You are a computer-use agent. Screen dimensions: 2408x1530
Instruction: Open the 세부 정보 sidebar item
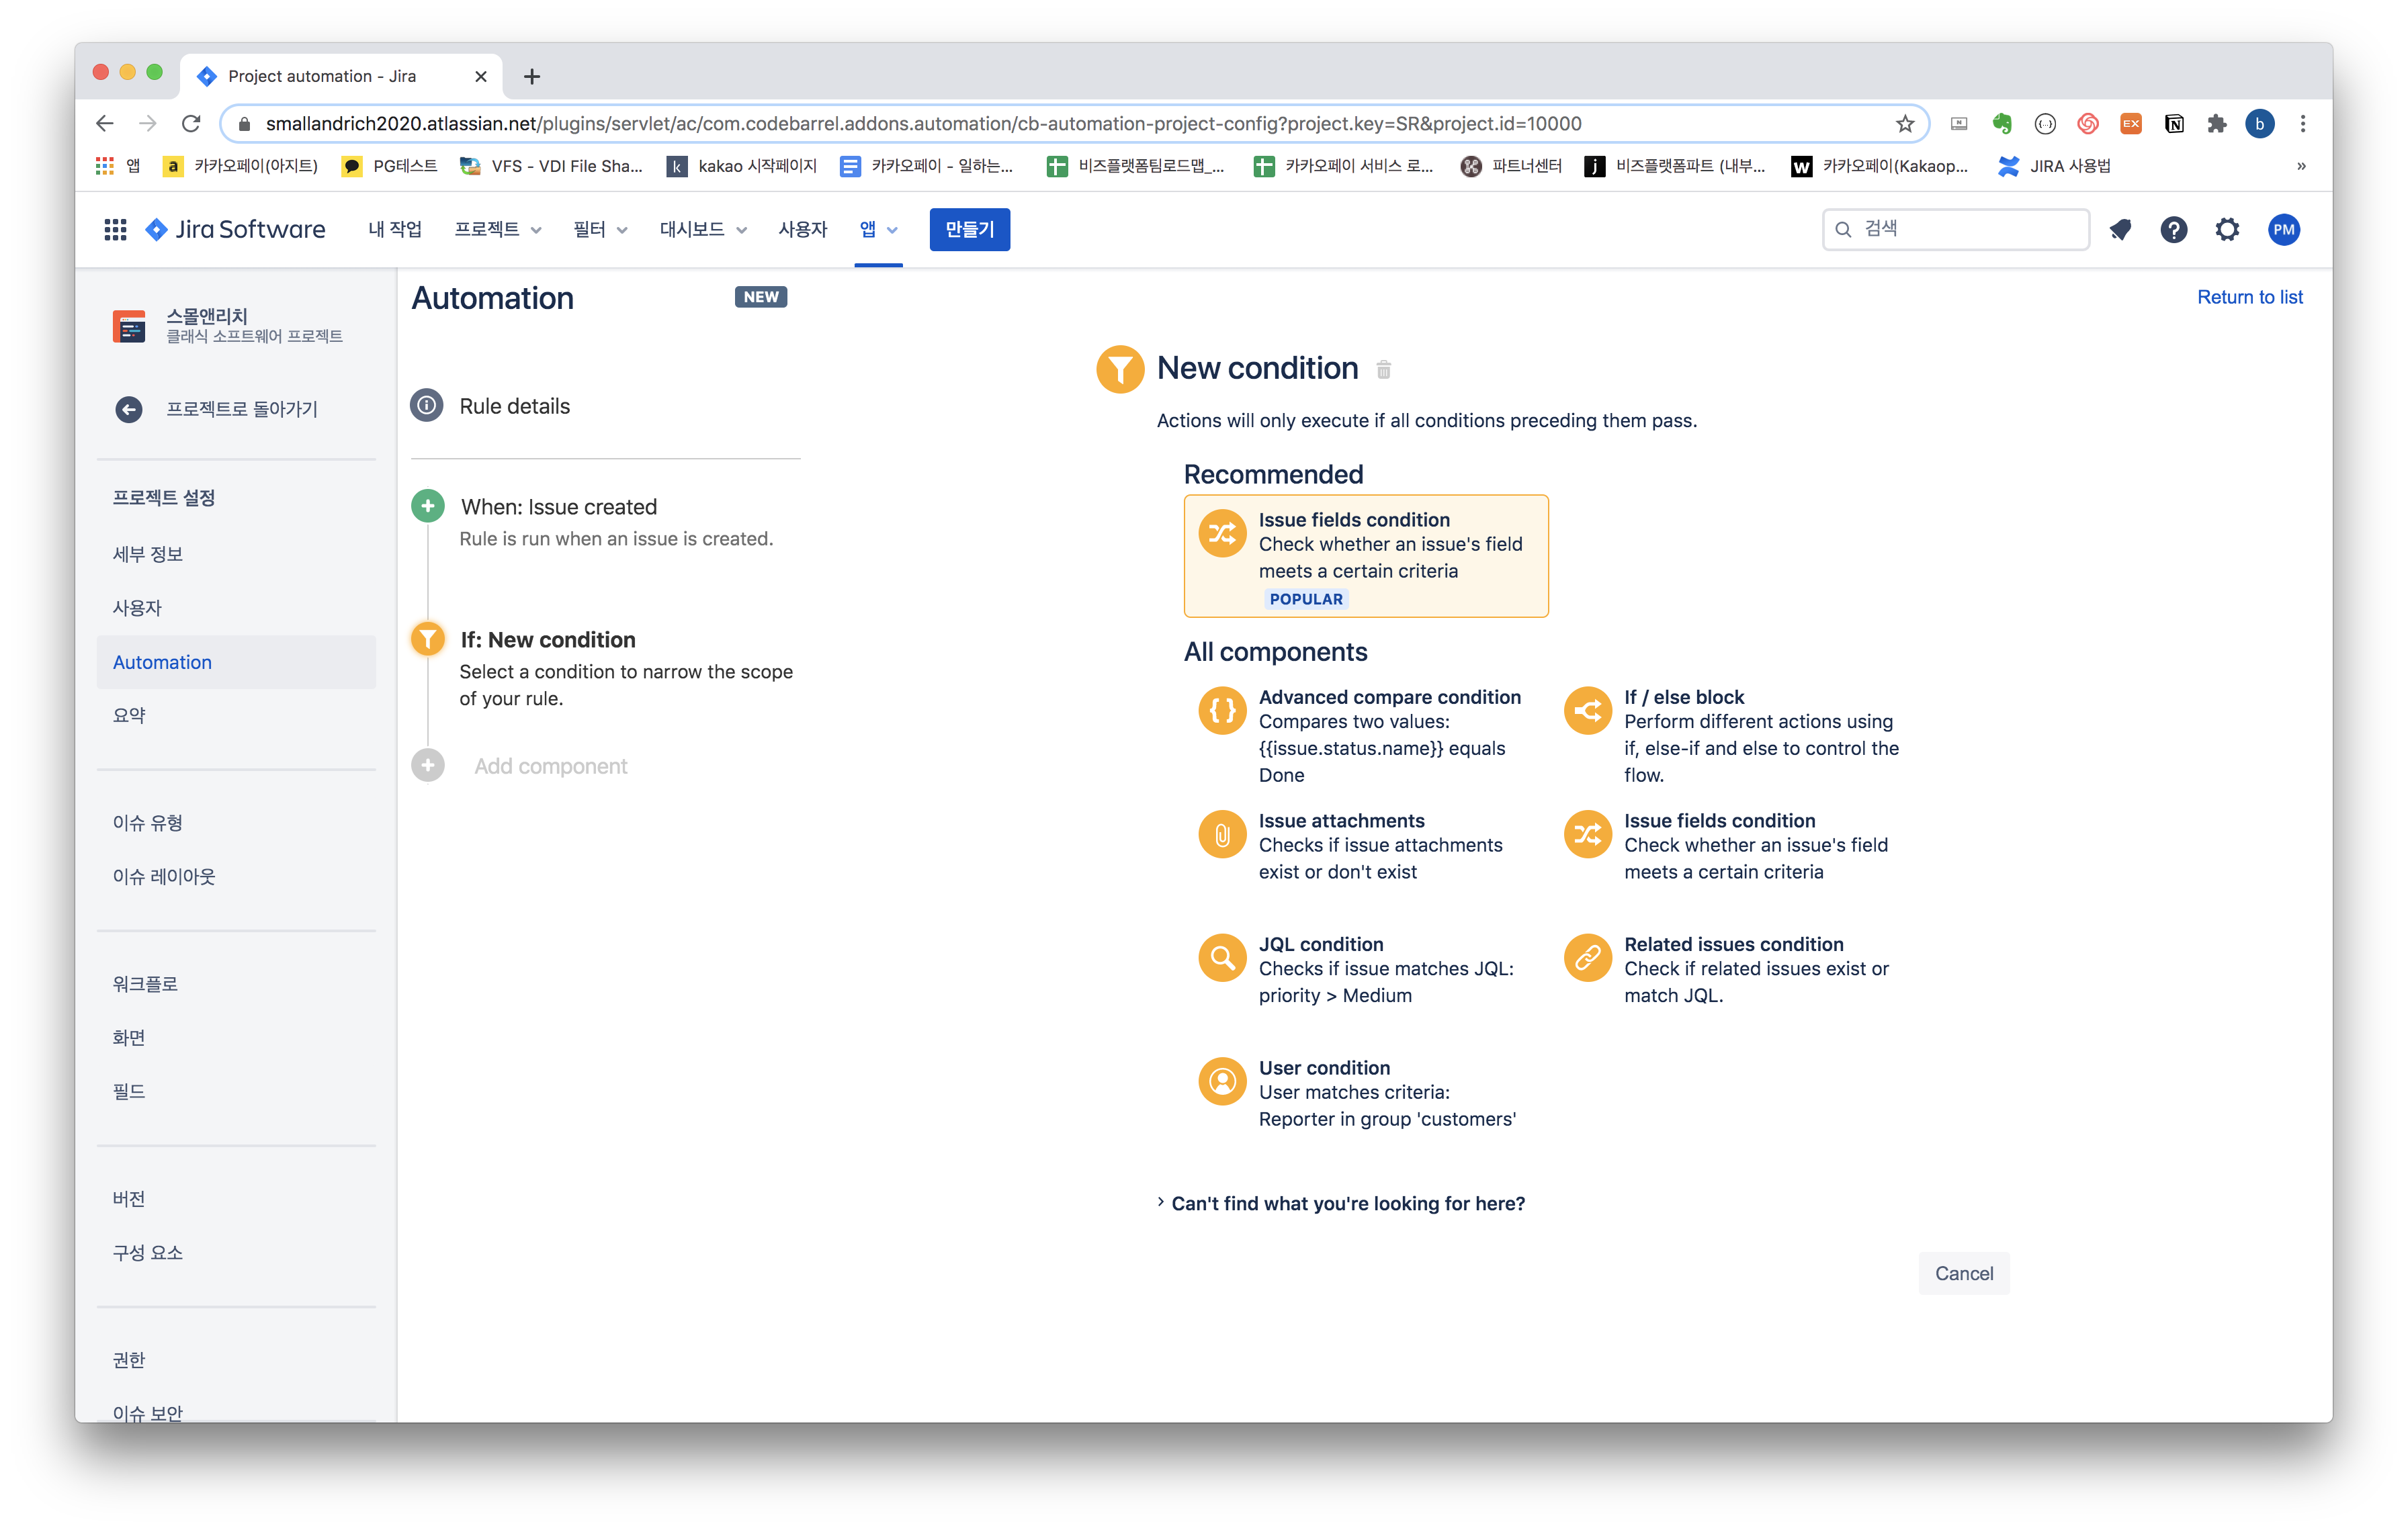(148, 553)
